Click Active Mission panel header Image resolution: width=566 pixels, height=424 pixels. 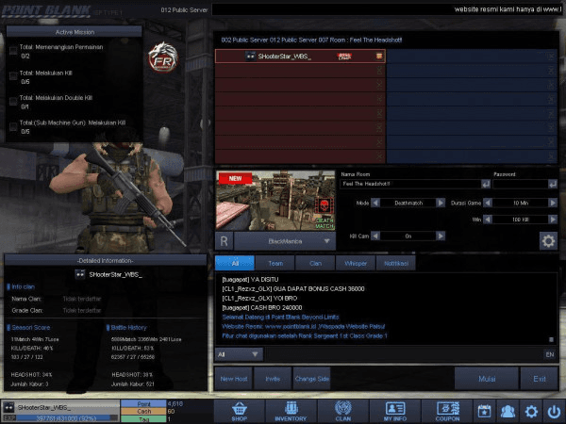click(x=75, y=32)
